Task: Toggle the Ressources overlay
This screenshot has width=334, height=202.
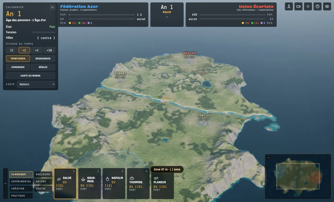Action: pyautogui.click(x=43, y=58)
